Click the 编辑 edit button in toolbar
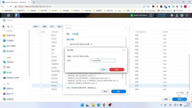Viewport: 192px width, 108px height. [44, 27]
